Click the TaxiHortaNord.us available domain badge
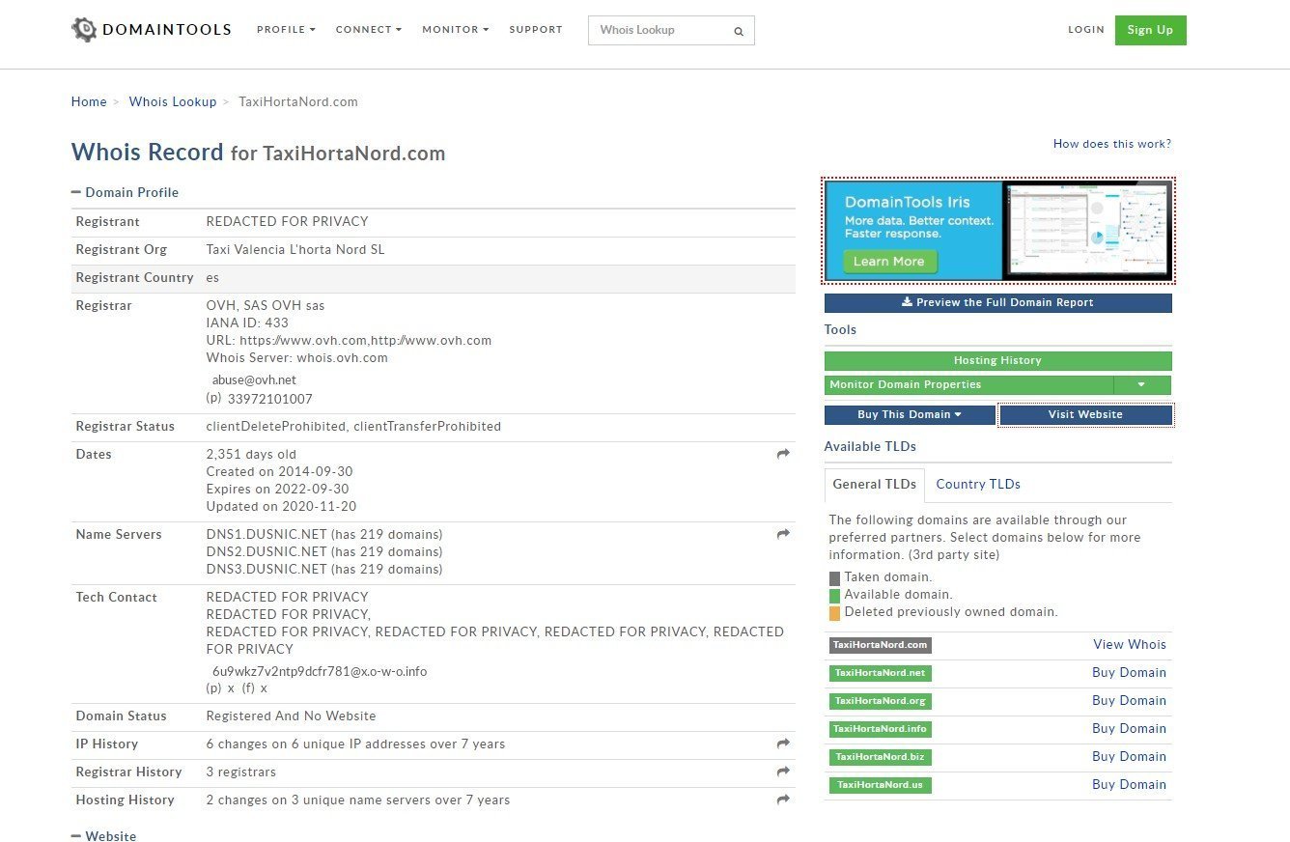Image resolution: width=1290 pixels, height=842 pixels. [x=881, y=785]
